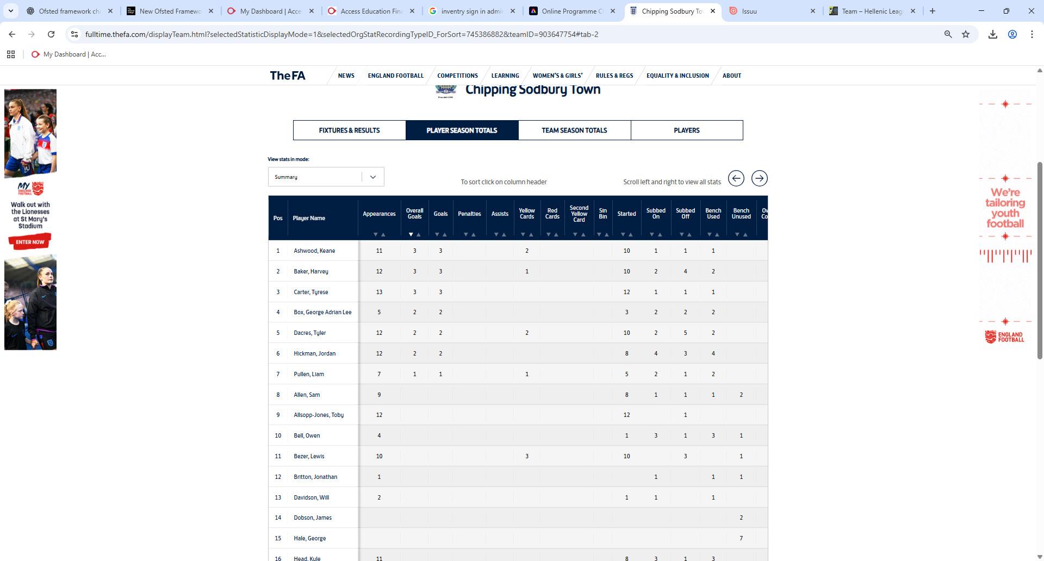The height and width of the screenshot is (561, 1044).
Task: Open the Chrome profile icon
Action: [x=1012, y=34]
